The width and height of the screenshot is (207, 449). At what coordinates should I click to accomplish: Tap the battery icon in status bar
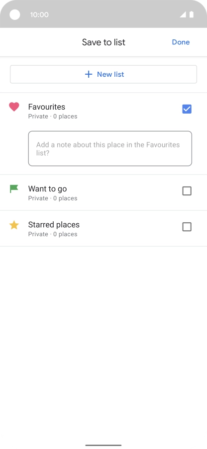pyautogui.click(x=192, y=14)
